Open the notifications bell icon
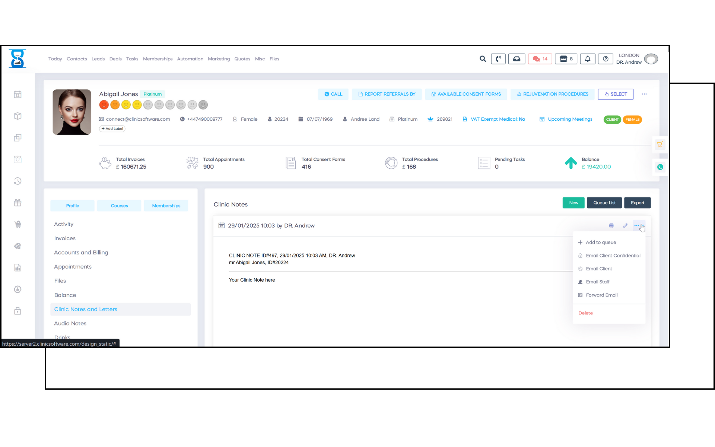715x447 pixels. coord(587,59)
